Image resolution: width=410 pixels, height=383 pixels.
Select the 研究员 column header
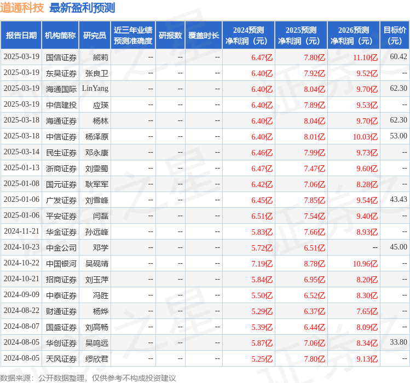click(95, 36)
